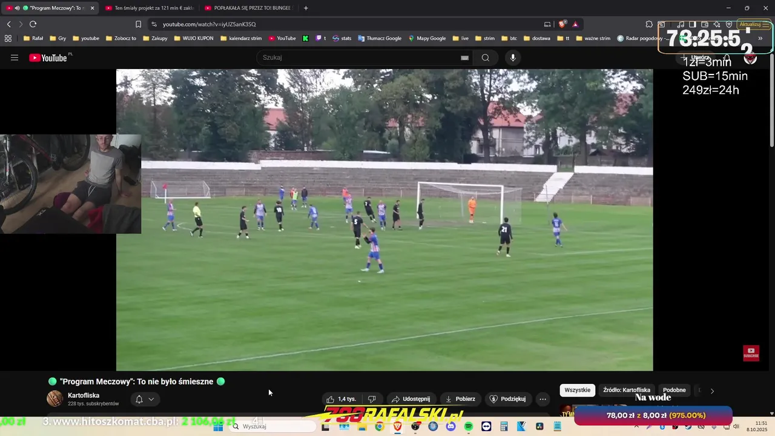Screen dimensions: 775x436
Task: Open notification bell dropdown for Kartofliska
Action: click(145, 399)
